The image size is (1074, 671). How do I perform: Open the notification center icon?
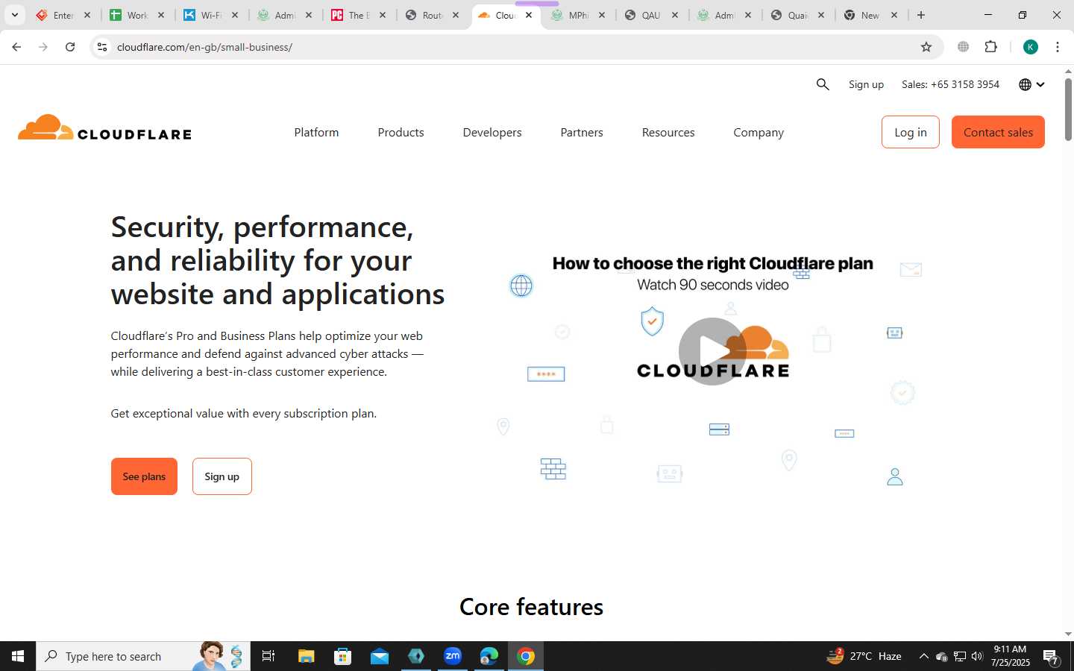(1051, 657)
